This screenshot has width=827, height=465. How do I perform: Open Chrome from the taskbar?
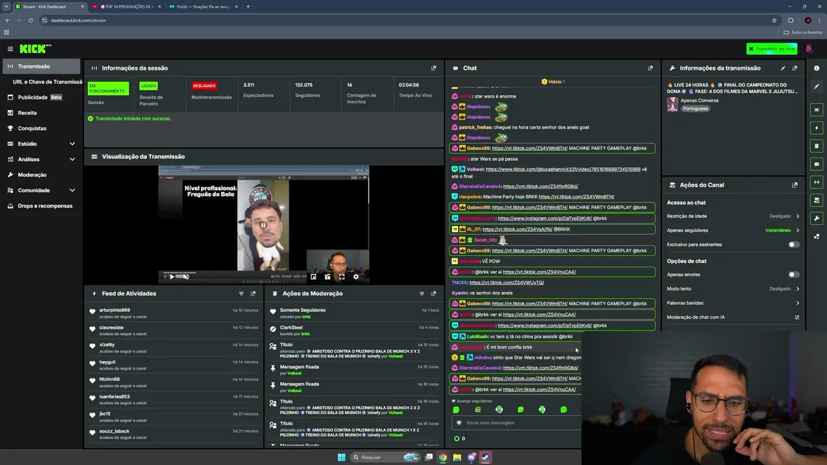coord(443,457)
